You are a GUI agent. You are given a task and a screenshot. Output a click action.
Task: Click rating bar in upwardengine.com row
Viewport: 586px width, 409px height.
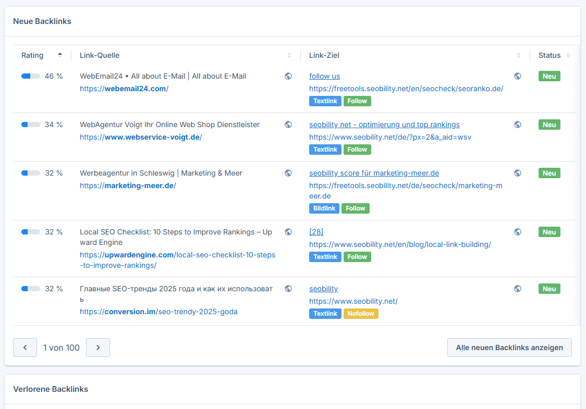(x=31, y=232)
